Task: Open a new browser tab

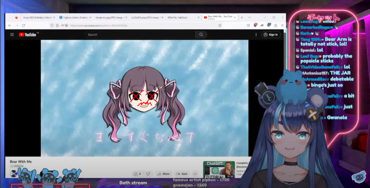Action: pyautogui.click(x=242, y=17)
